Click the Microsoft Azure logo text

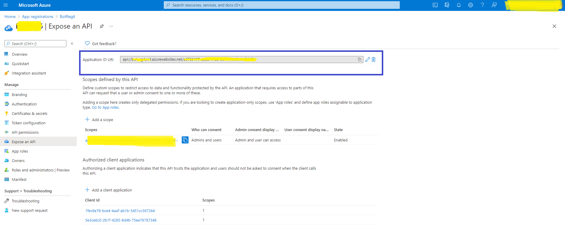click(35, 5)
